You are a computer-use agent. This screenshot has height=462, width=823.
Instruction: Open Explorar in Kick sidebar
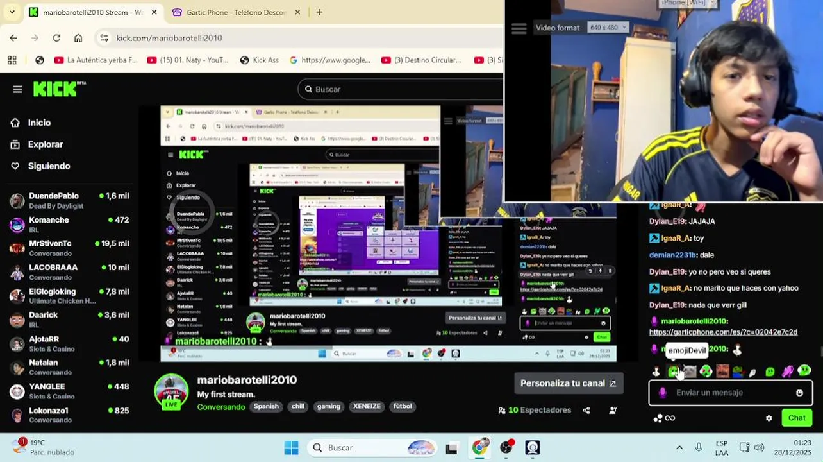(x=46, y=144)
